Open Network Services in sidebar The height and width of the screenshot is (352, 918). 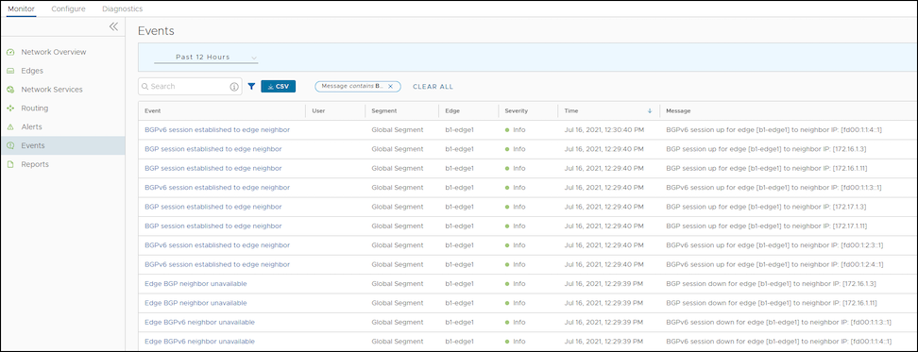(x=52, y=90)
